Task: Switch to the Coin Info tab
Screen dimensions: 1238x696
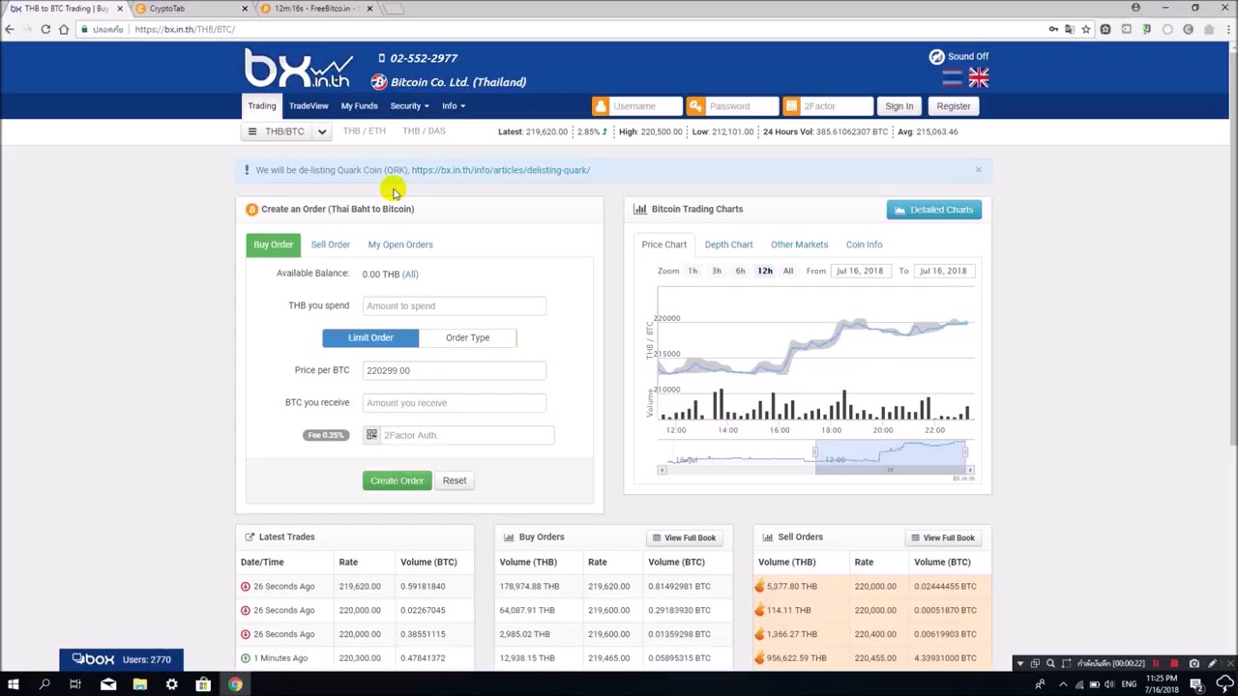Action: [x=864, y=245]
